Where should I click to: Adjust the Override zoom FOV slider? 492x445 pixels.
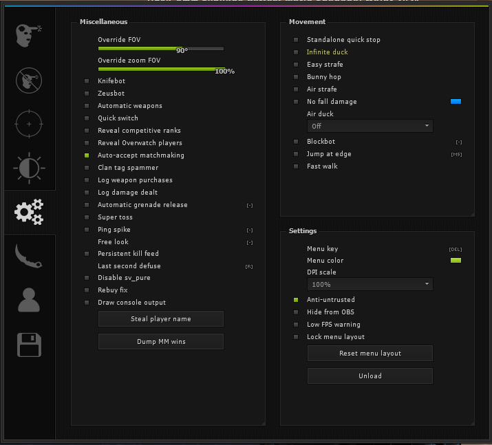click(161, 69)
